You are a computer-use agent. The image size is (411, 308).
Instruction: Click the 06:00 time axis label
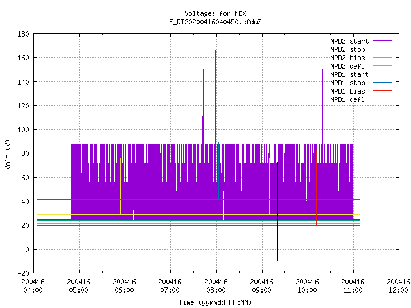(124, 290)
